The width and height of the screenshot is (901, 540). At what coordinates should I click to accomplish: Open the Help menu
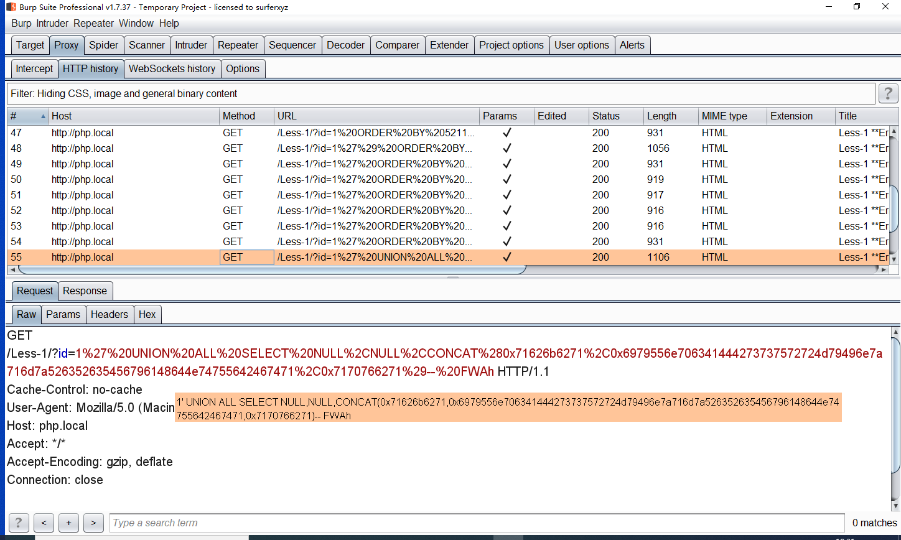coord(169,23)
